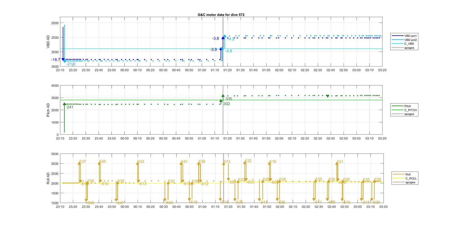This screenshot has width=462, height=228.
Task: Click the '623' roll value label
Action: coord(242,180)
